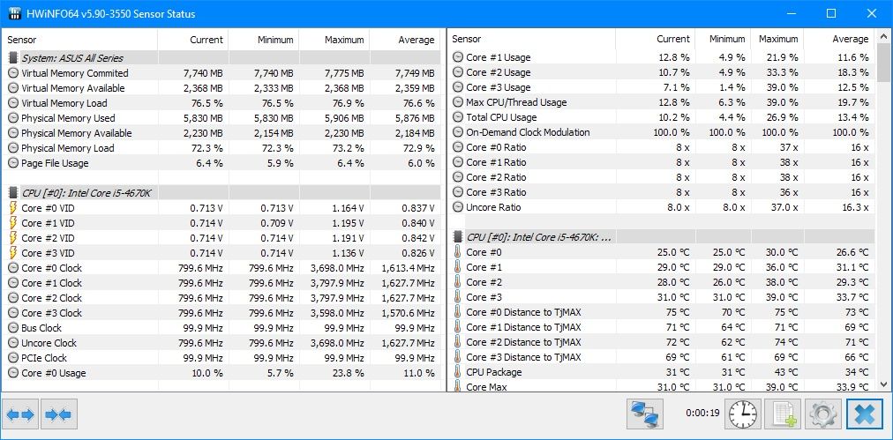Minimize the HWiNFO64 Sensor Status window
The image size is (893, 440).
click(x=792, y=13)
